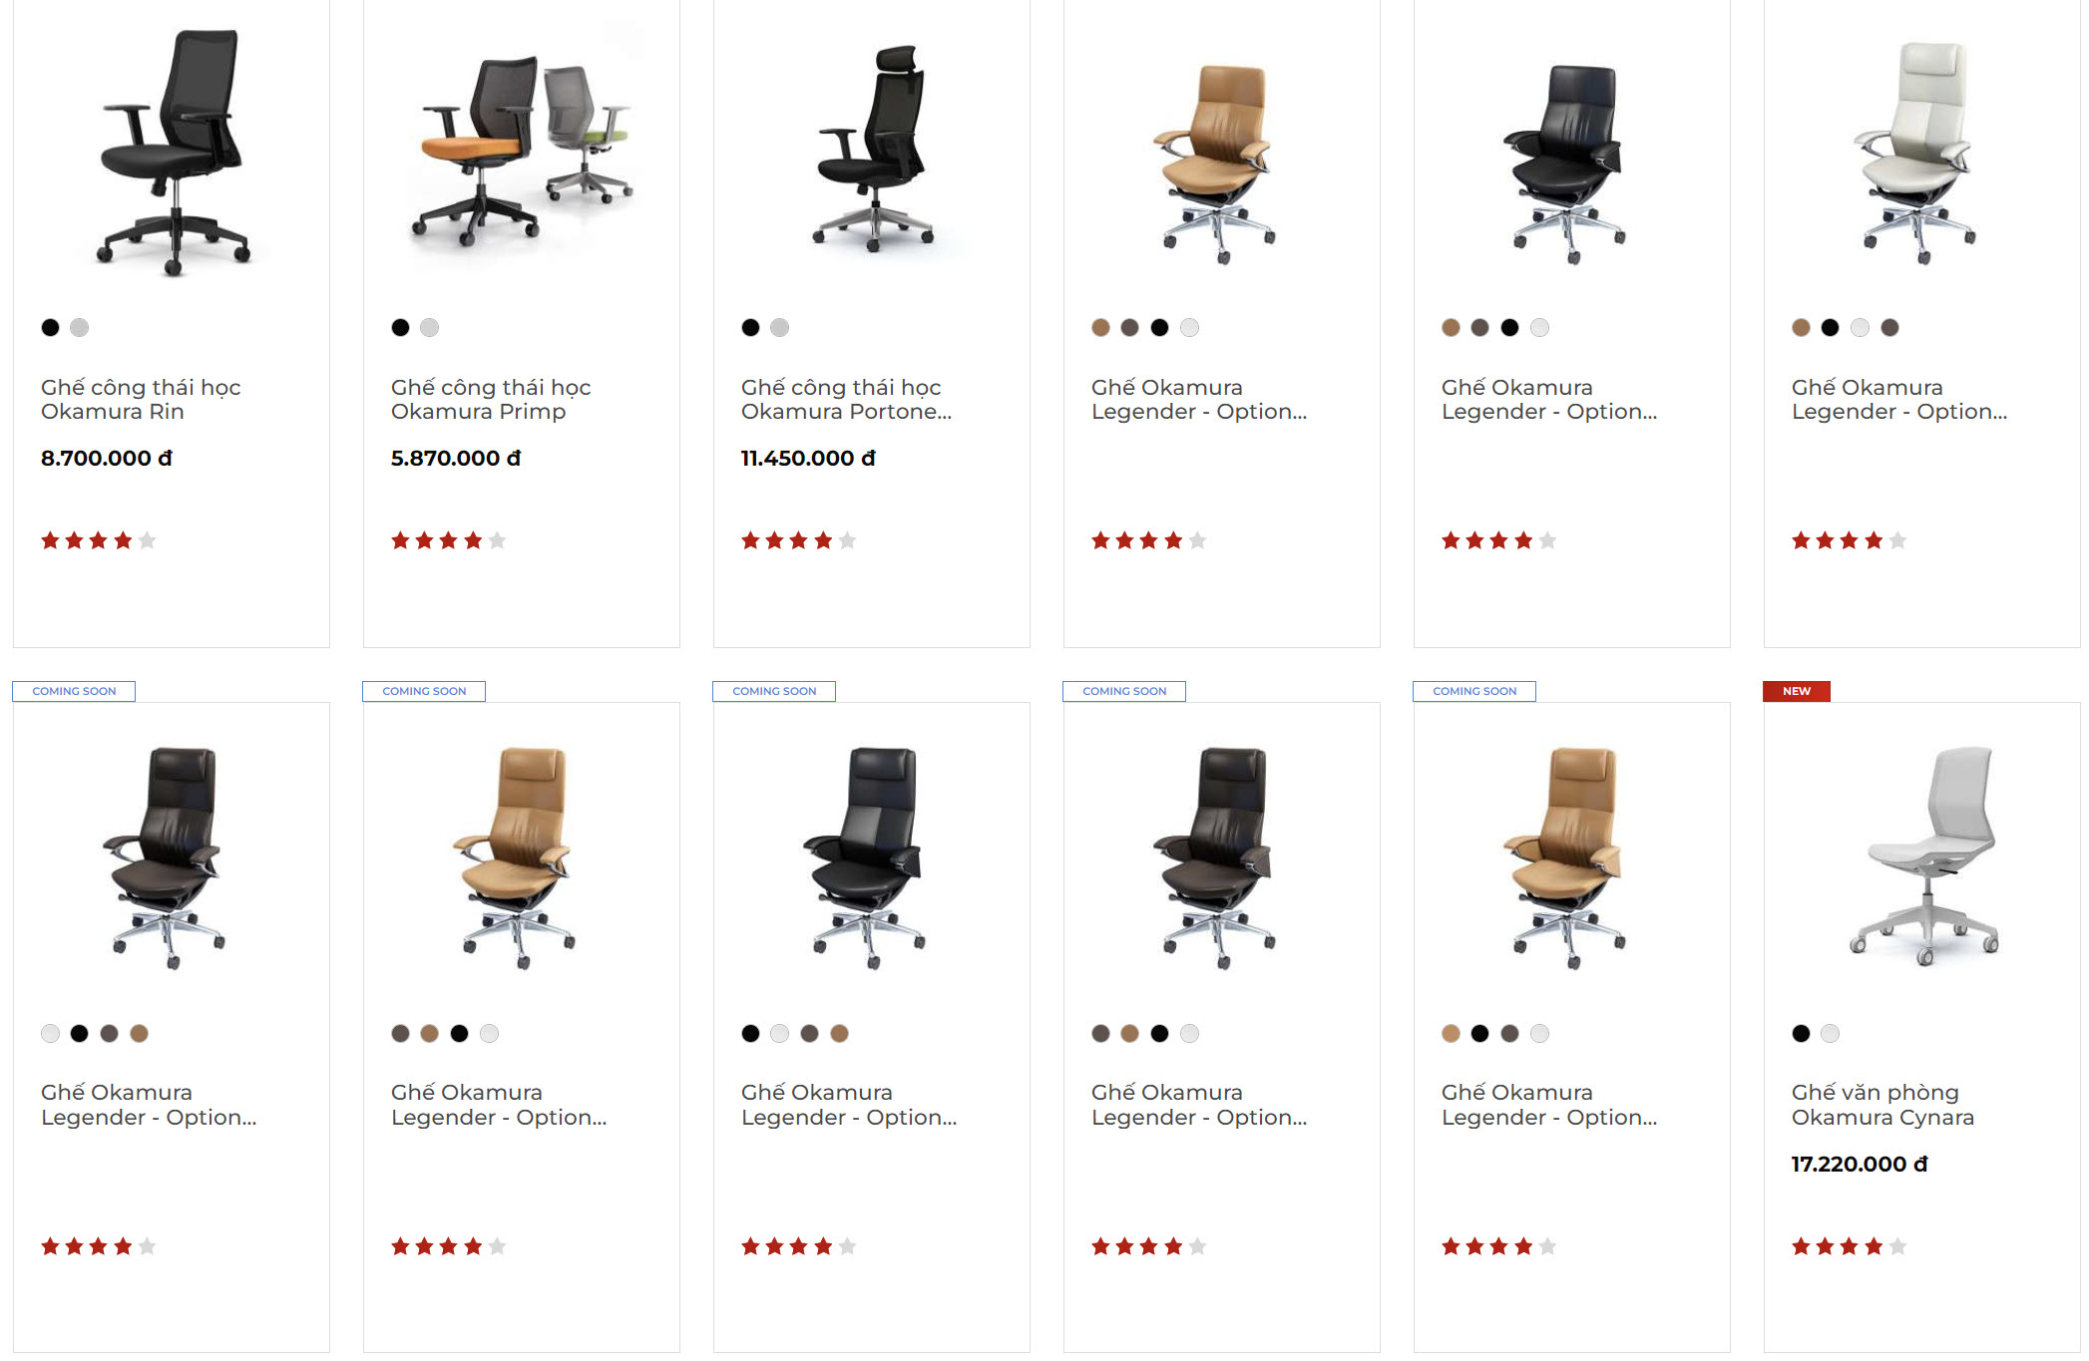Click the 8.700.000 đ price of Okamura Rin
Image resolution: width=2089 pixels, height=1361 pixels.
coord(106,458)
